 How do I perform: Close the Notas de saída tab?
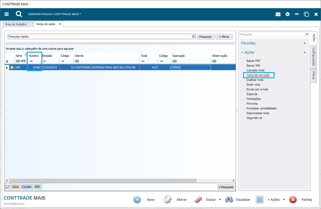click(x=60, y=24)
